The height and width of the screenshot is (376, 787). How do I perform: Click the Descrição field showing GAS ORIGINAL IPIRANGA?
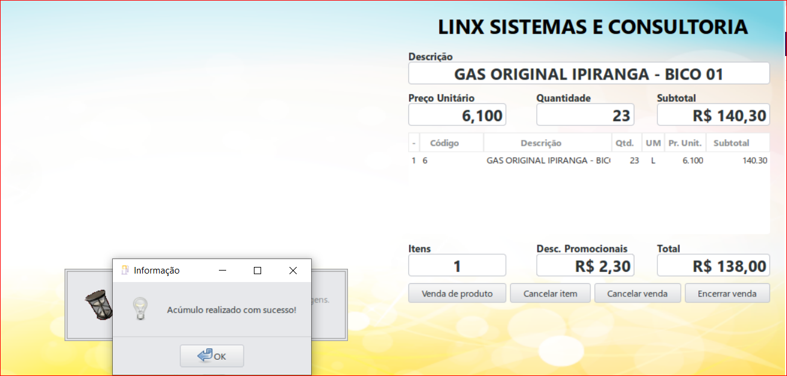coord(589,74)
